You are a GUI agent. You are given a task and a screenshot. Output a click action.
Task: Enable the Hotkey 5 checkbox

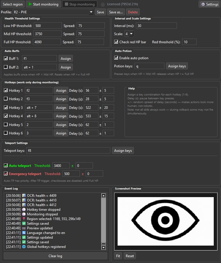[6, 125]
